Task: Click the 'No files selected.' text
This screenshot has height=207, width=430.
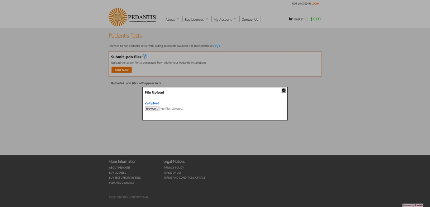Action: click(172, 109)
